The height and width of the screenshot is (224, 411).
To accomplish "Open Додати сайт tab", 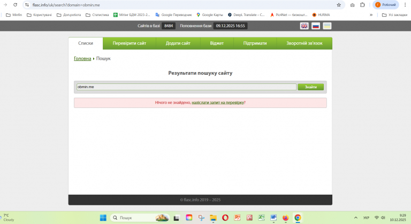I will pos(178,43).
